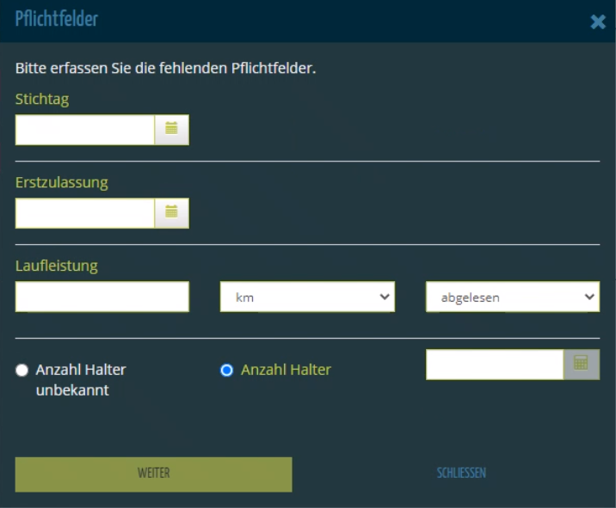Click the Stichtag field label
The width and height of the screenshot is (616, 508).
[x=42, y=99]
